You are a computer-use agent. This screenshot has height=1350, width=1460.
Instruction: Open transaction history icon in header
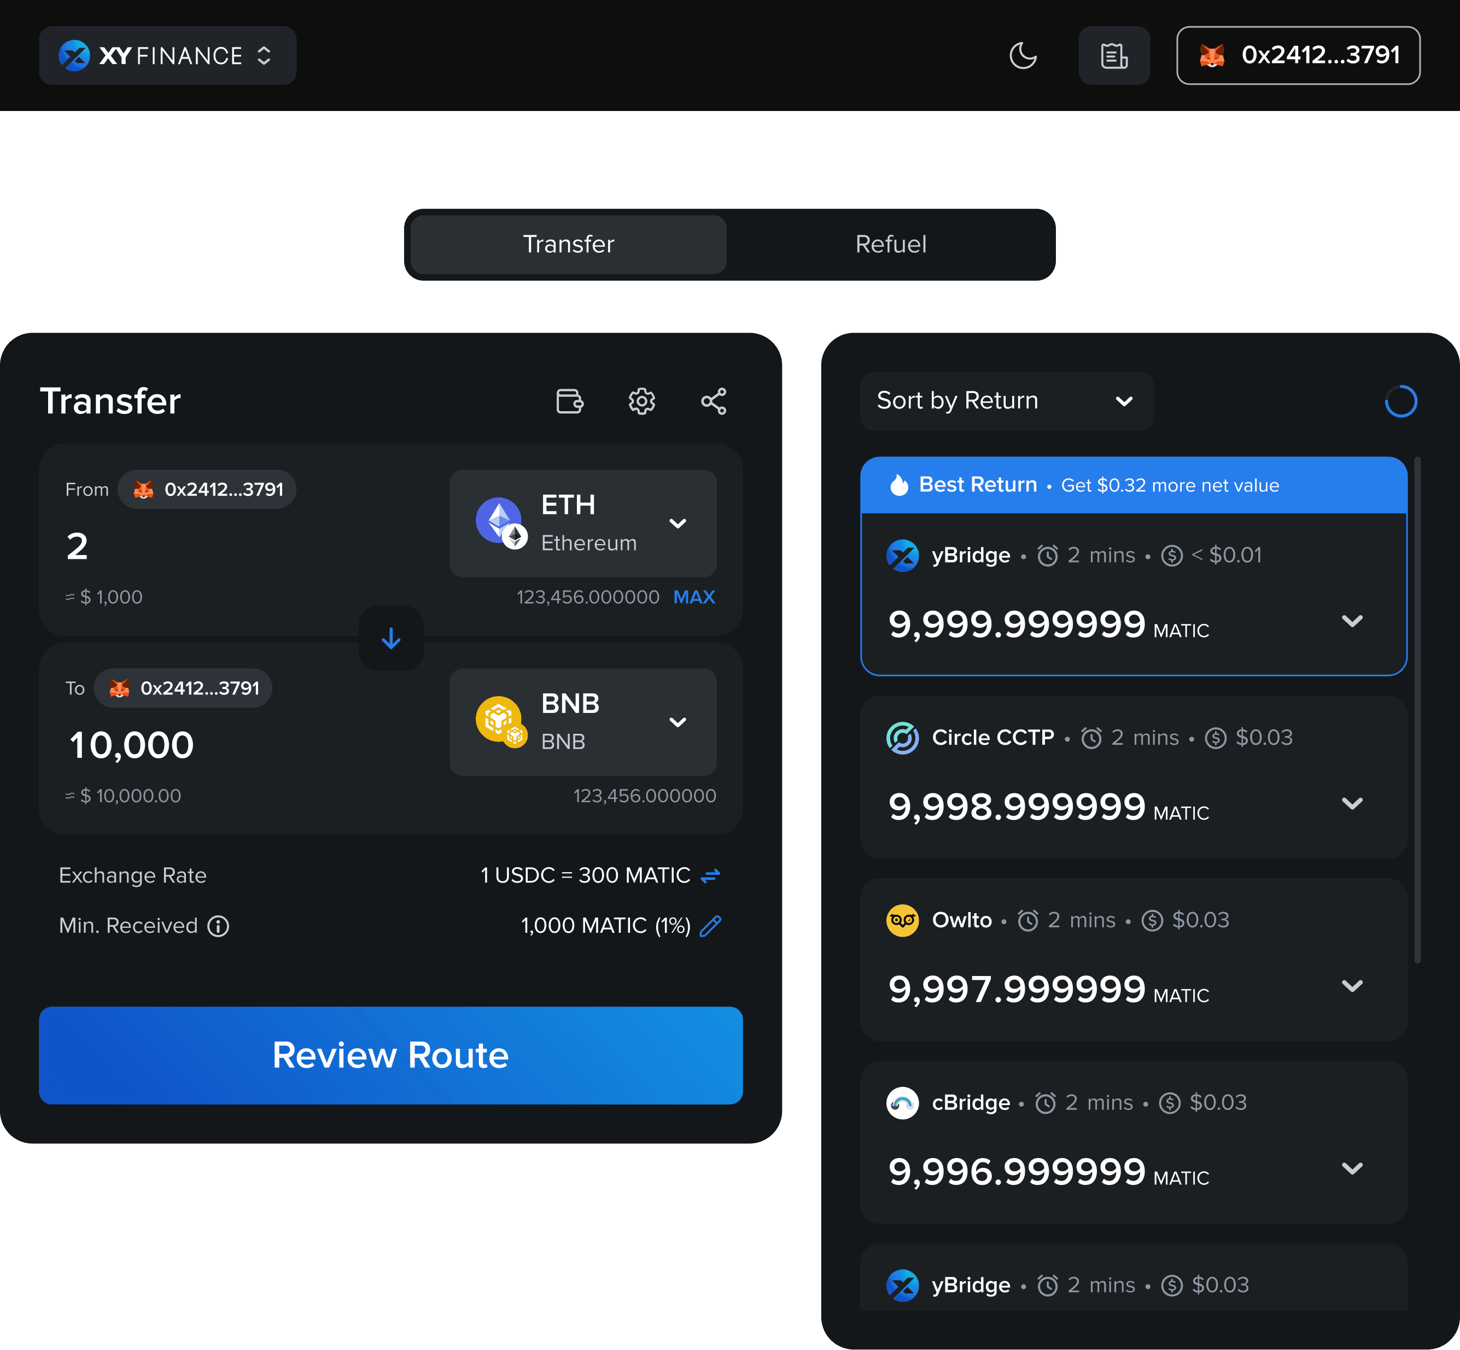coord(1114,56)
